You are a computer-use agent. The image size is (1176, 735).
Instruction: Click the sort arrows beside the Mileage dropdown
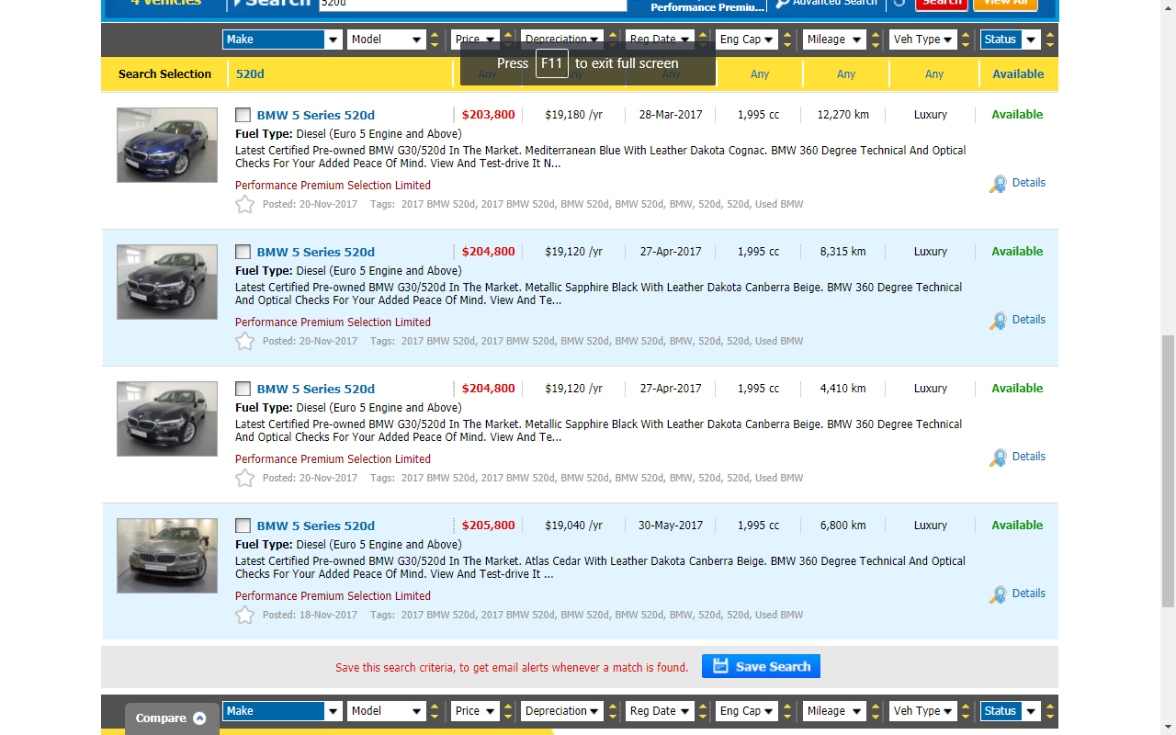pos(877,40)
